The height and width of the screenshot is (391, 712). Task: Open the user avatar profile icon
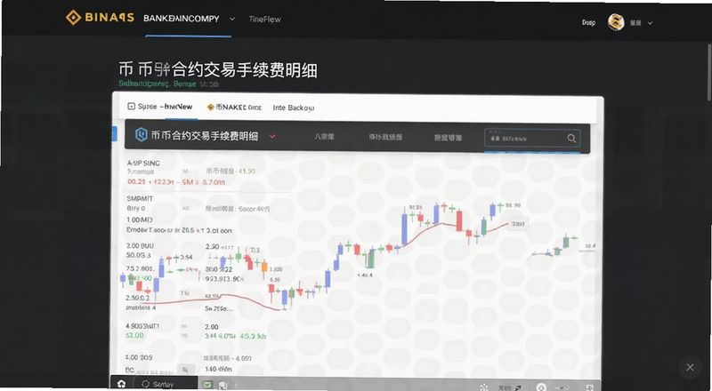pos(616,22)
